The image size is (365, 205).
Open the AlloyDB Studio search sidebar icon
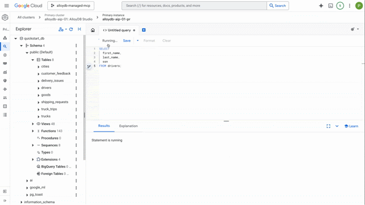click(5, 46)
